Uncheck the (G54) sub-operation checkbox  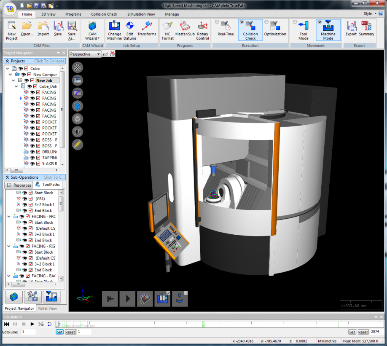pyautogui.click(x=31, y=198)
